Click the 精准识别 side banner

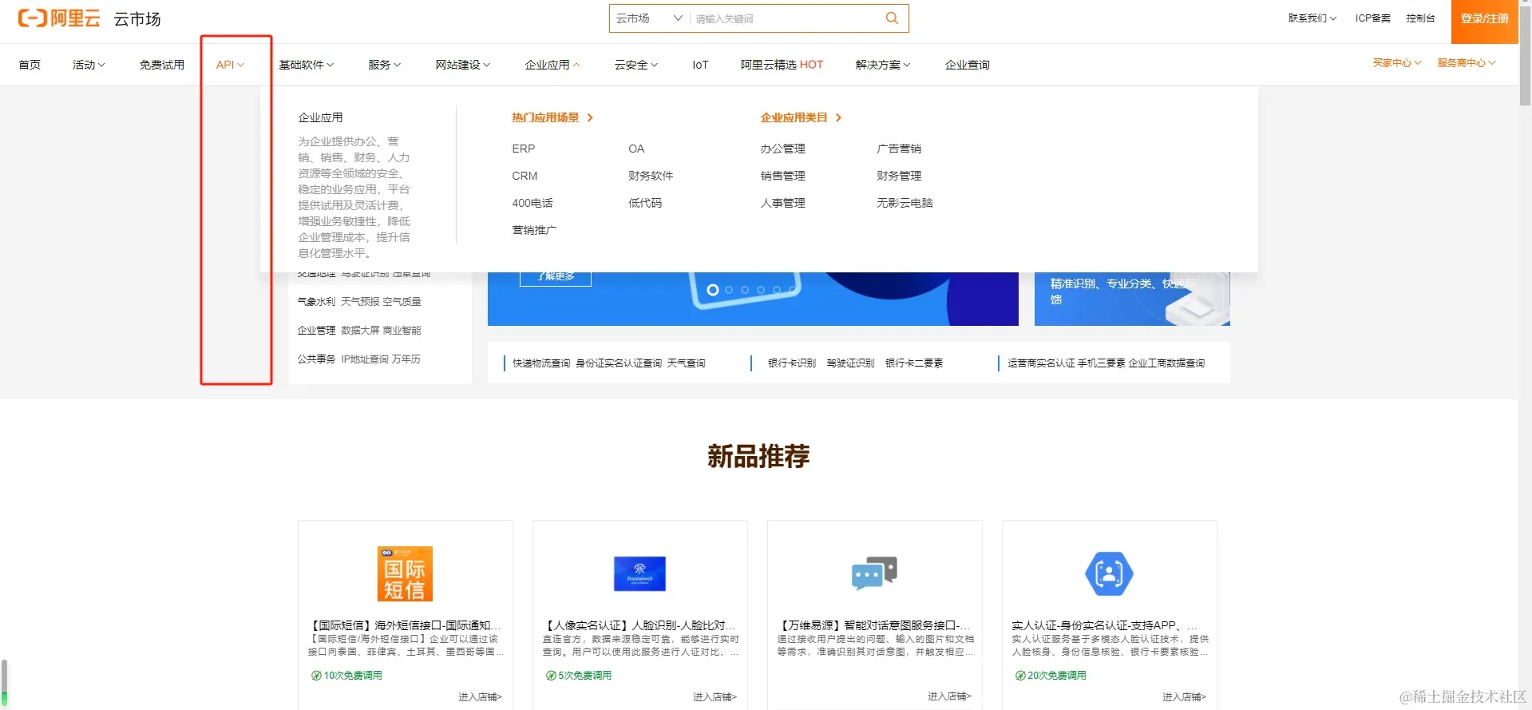point(1132,299)
